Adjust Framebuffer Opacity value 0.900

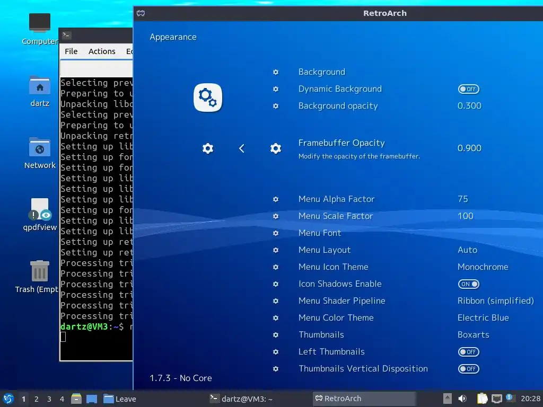coord(469,148)
